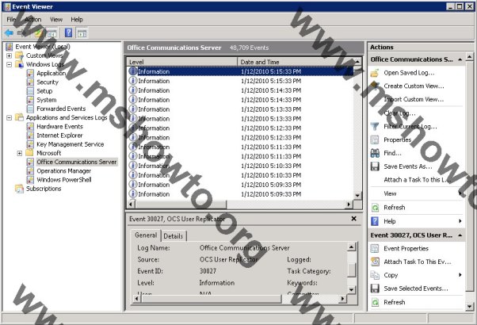The width and height of the screenshot is (477, 325).
Task: Select the Setup log icon
Action: [x=30, y=91]
